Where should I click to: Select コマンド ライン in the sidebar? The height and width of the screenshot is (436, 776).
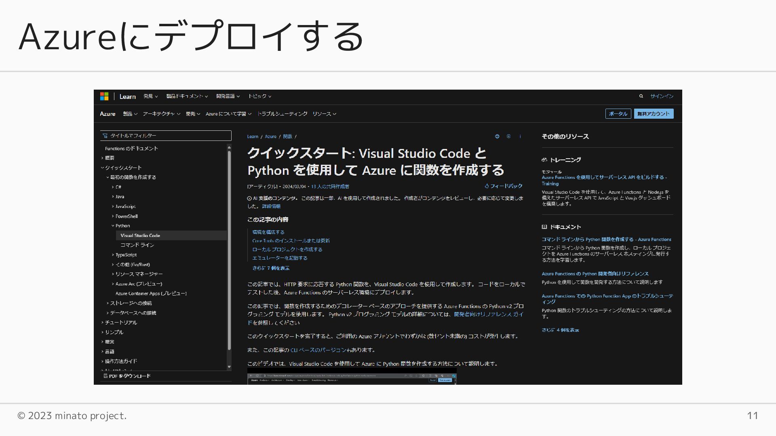tap(137, 245)
